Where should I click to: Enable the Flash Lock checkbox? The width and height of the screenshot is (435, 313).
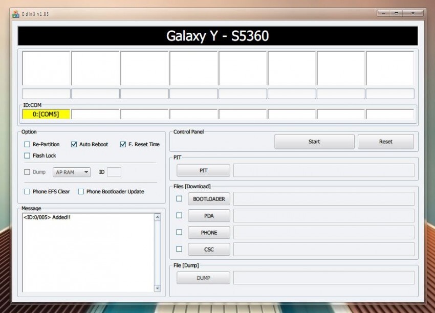click(27, 155)
